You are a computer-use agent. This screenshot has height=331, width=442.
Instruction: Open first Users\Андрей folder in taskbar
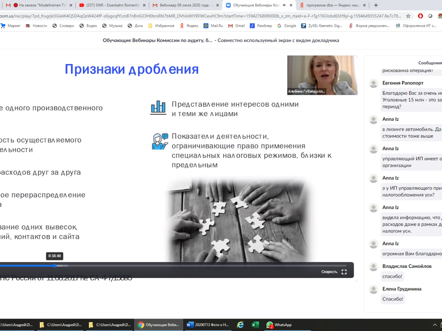pos(17,325)
